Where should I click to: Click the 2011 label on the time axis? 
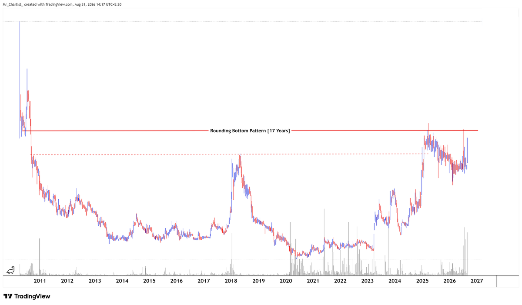pyautogui.click(x=40, y=281)
